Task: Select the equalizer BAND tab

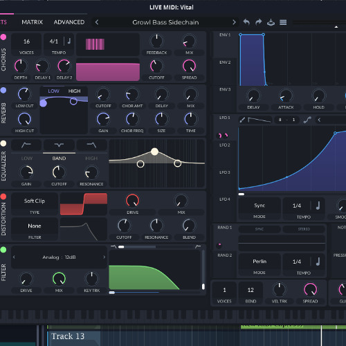Action: (x=59, y=158)
